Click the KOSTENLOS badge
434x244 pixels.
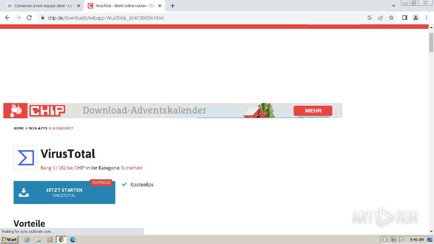101,183
